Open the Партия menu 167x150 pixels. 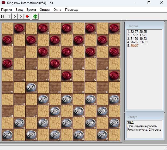[x=7, y=10]
